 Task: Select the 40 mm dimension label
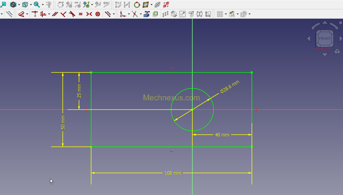point(222,135)
